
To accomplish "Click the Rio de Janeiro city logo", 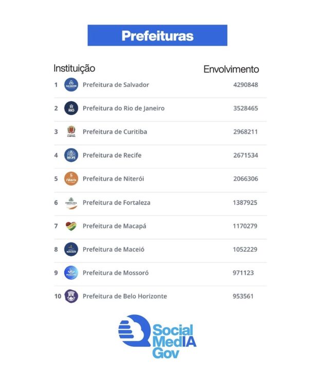I will coord(71,108).
